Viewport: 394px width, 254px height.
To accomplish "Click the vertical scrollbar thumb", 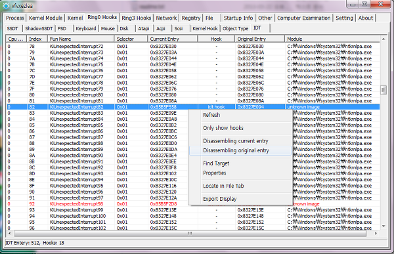I will tap(383, 90).
